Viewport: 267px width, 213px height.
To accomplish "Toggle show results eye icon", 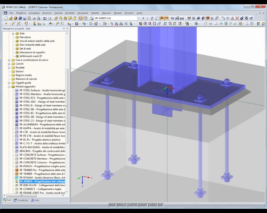I will click(x=161, y=18).
